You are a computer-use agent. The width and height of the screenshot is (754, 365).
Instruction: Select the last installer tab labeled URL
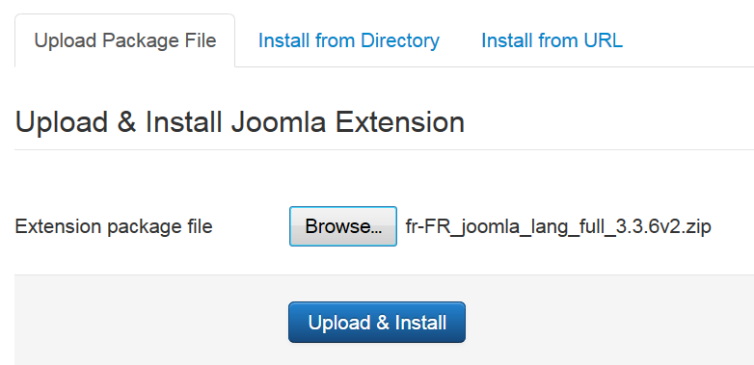point(552,40)
